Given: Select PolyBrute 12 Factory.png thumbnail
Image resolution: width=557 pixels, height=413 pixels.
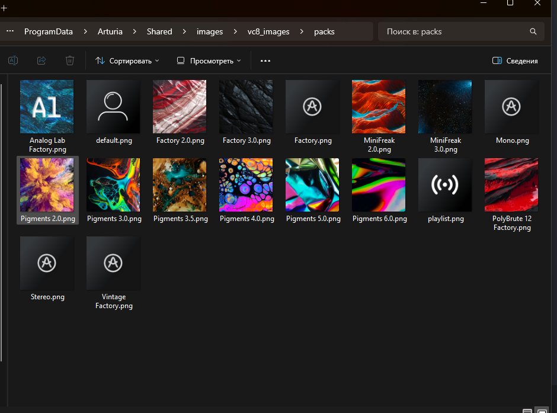Looking at the screenshot, I should [x=511, y=185].
